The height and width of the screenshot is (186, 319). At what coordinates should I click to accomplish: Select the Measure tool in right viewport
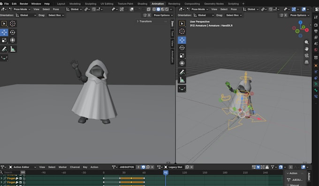click(182, 80)
